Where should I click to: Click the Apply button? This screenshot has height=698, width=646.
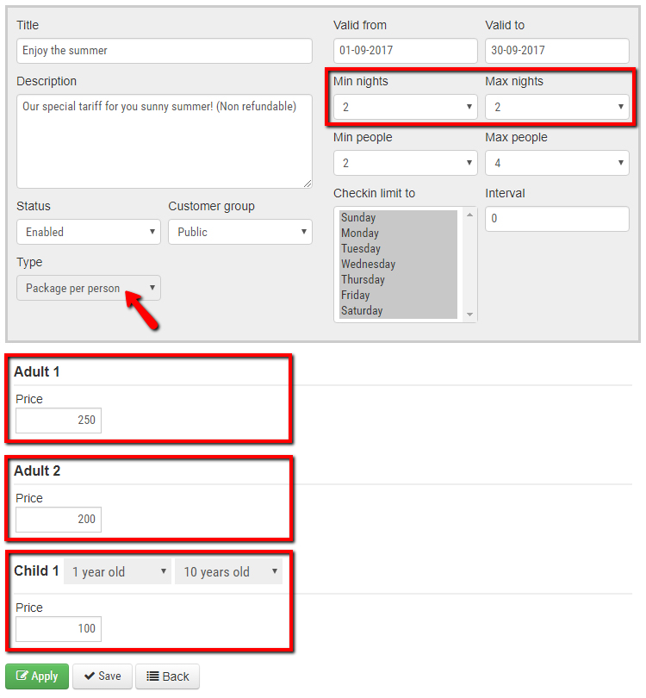(x=37, y=676)
